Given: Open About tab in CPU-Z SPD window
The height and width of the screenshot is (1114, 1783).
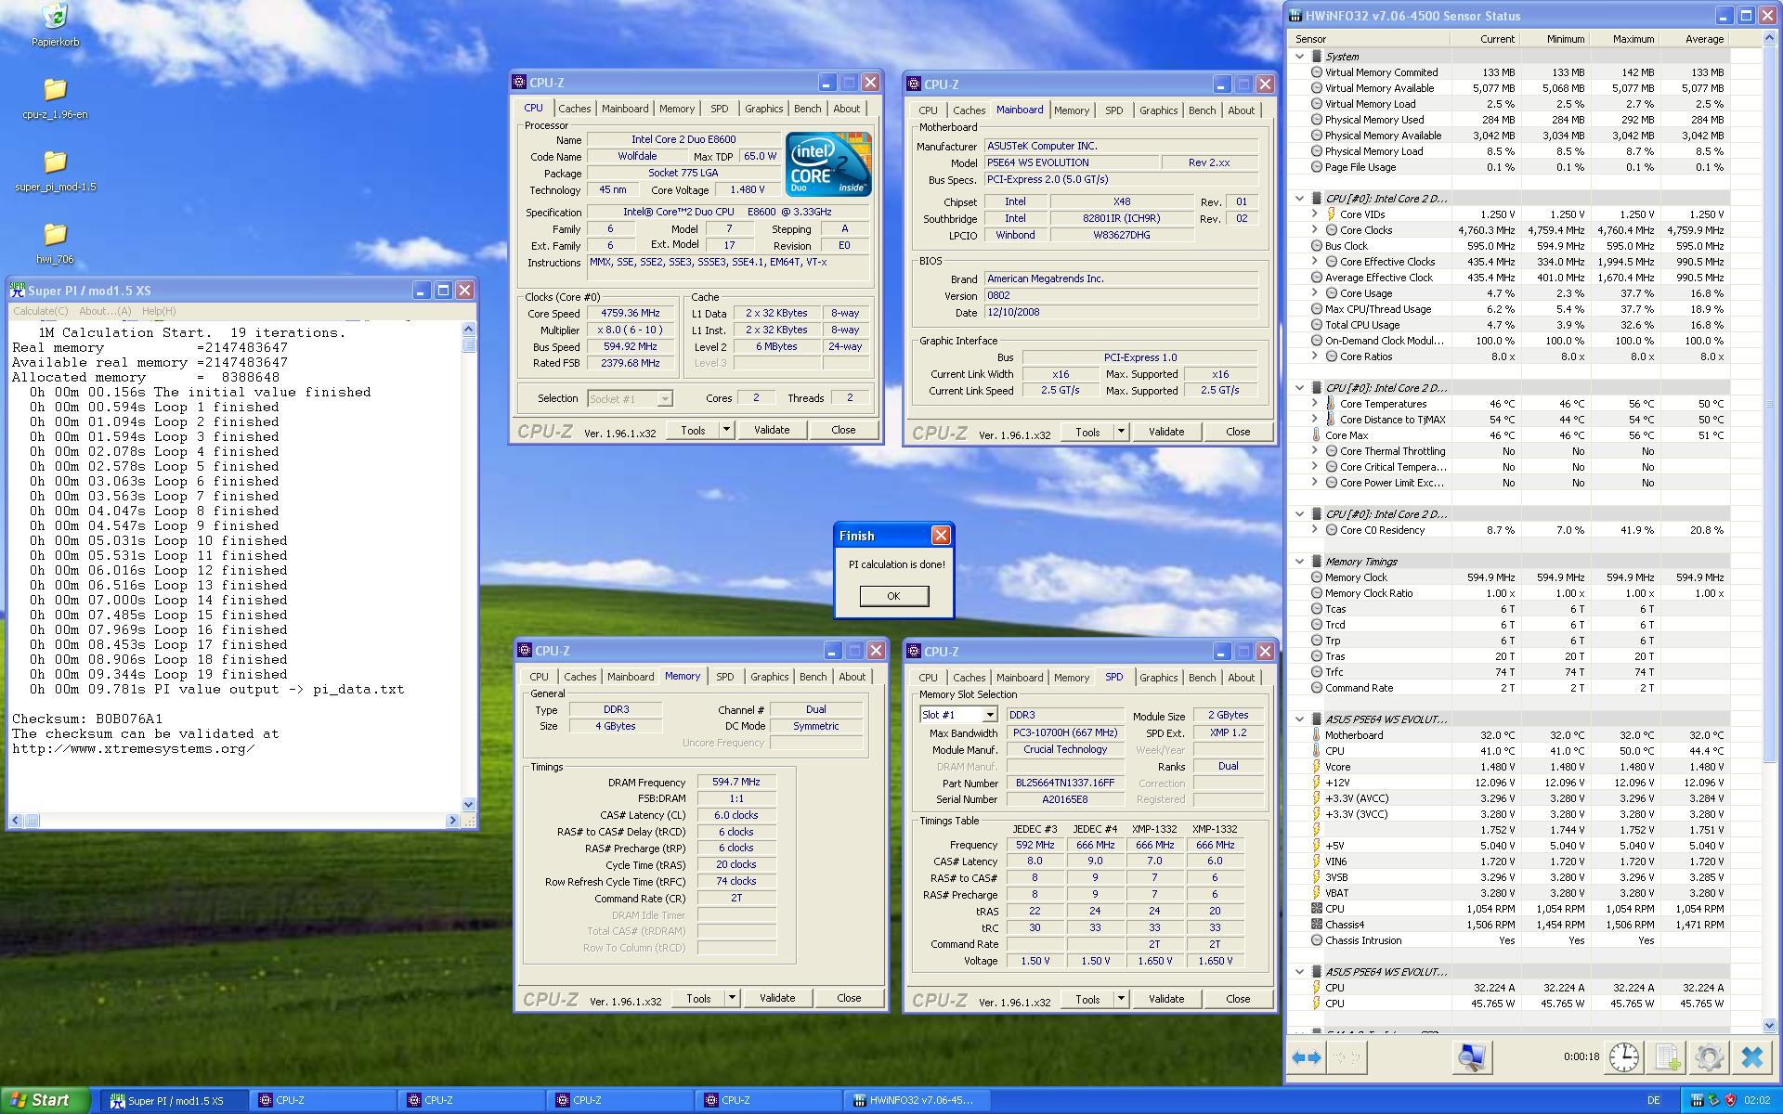Looking at the screenshot, I should (1242, 678).
